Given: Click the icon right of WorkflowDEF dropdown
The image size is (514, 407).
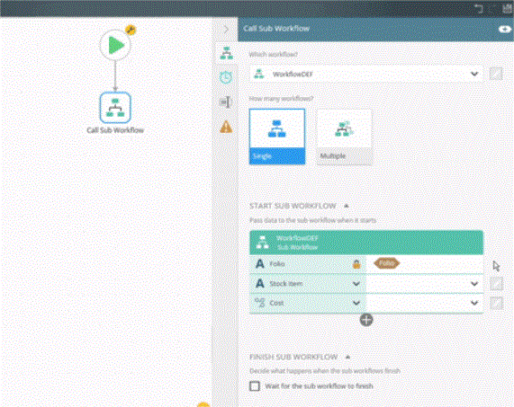Looking at the screenshot, I should coord(496,74).
